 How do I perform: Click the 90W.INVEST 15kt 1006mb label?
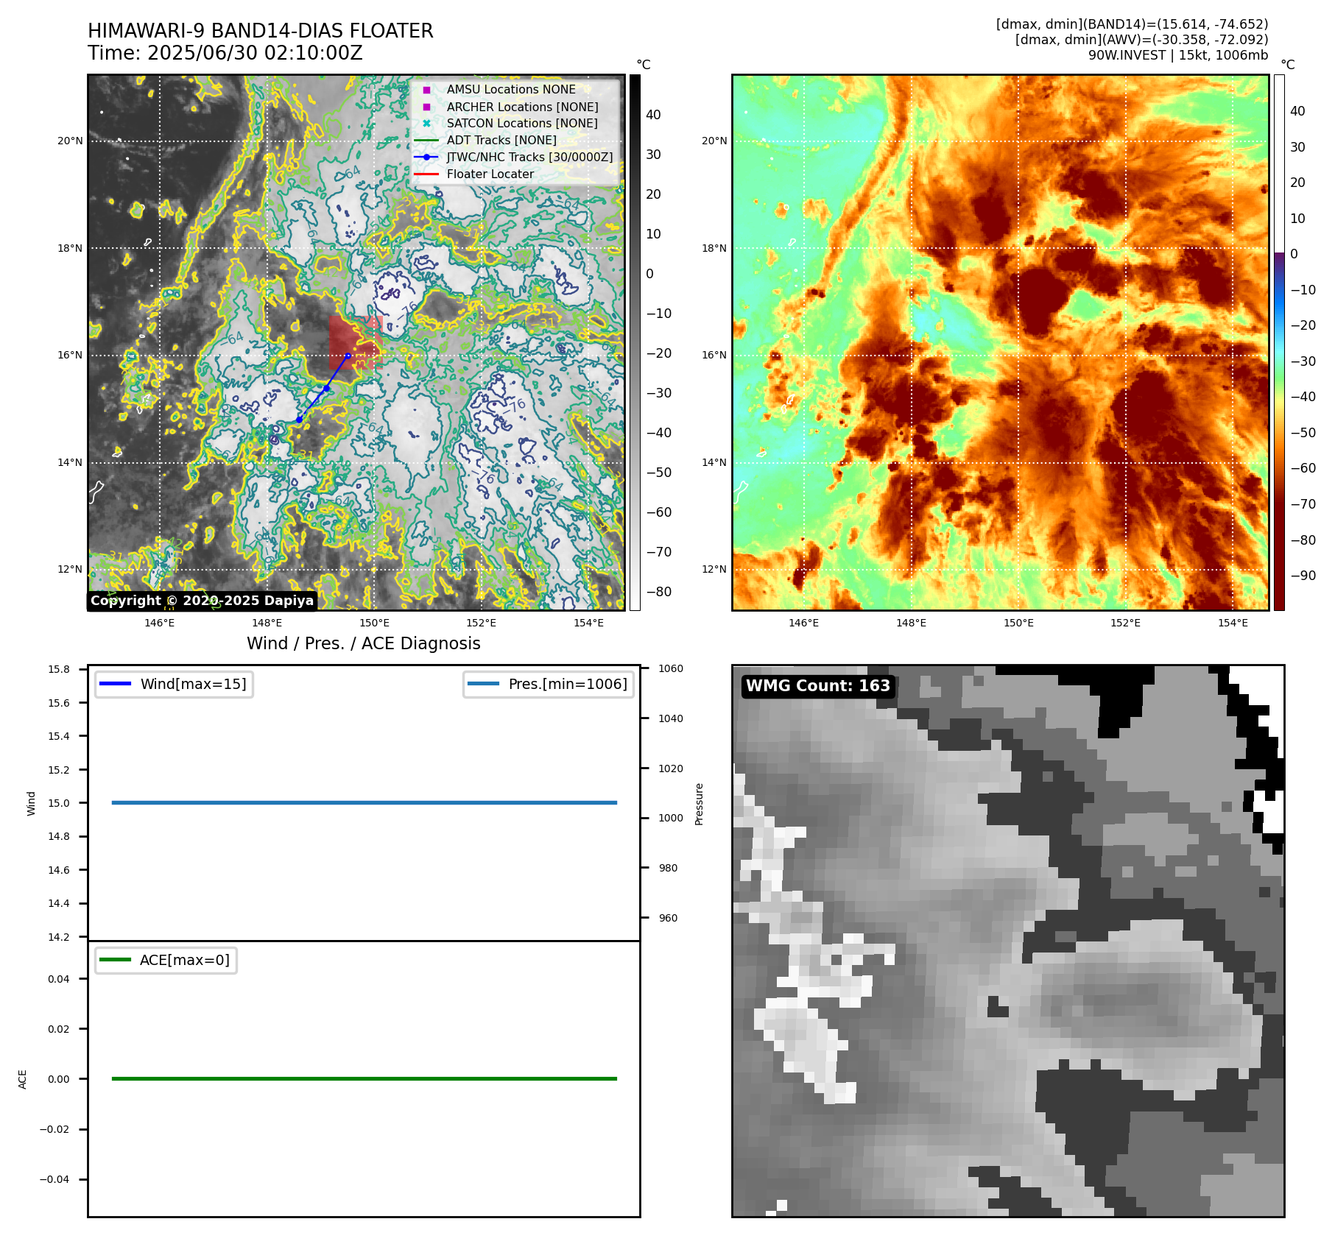pos(1178,55)
